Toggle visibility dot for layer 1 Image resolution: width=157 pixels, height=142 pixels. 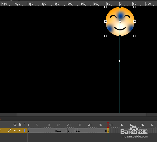[15, 131]
